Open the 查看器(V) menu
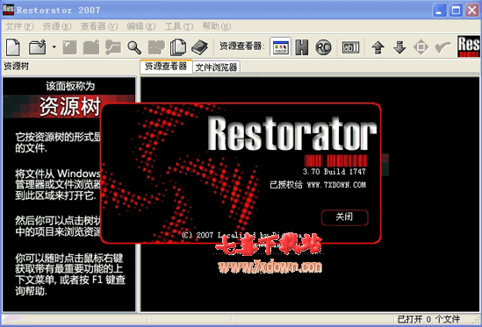The width and height of the screenshot is (482, 327). click(99, 26)
